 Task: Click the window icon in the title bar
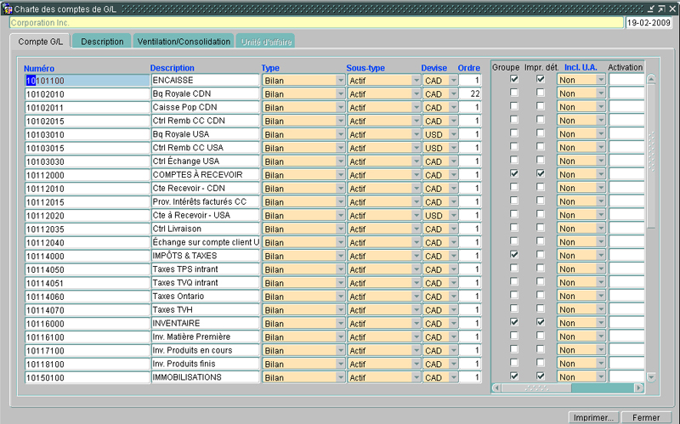pos(7,8)
